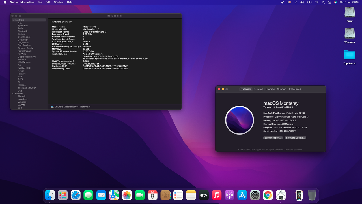Viewport: 362px width, 204px height.
Task: Select Storage in the Hardware sidebar
Action: point(22,85)
